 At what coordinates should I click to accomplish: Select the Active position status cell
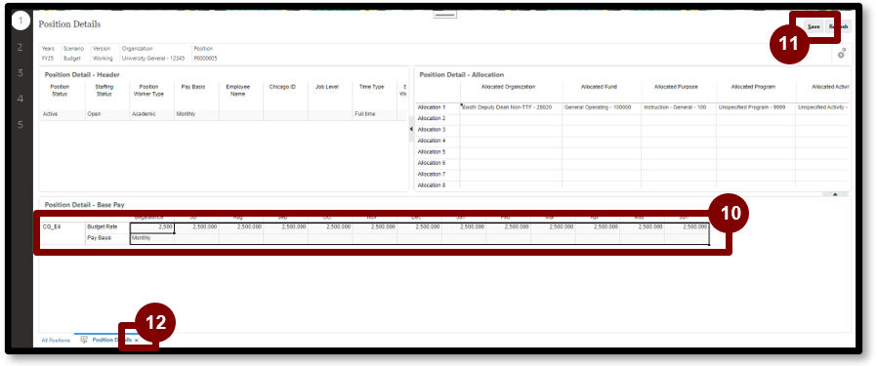[63, 114]
